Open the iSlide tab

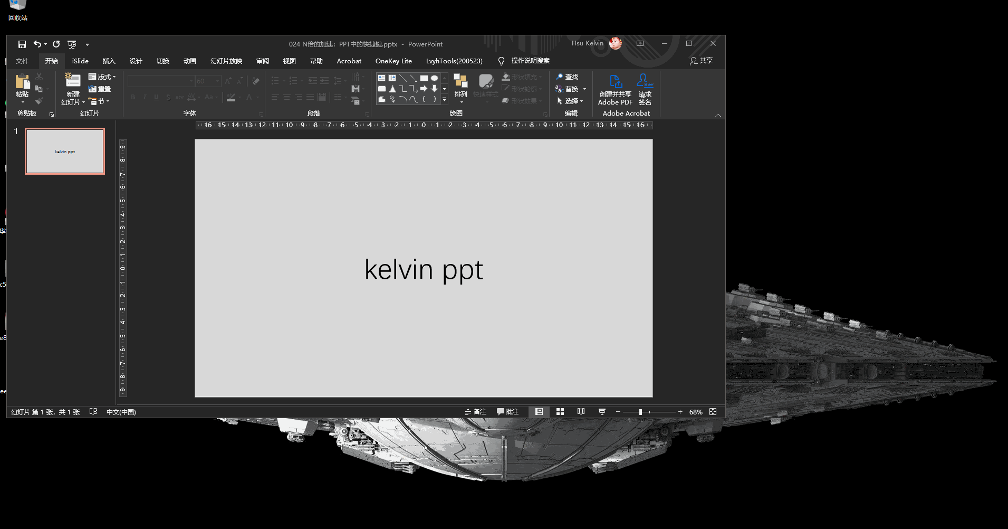click(80, 61)
